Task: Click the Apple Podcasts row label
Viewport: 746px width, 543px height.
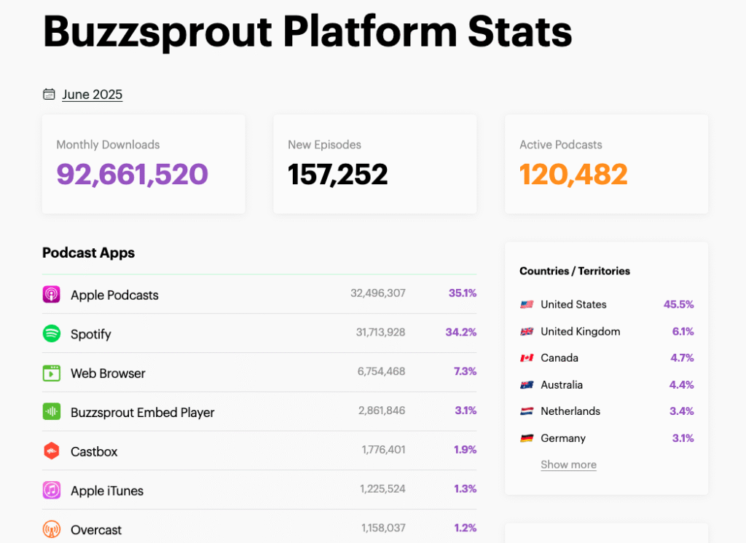Action: [114, 296]
